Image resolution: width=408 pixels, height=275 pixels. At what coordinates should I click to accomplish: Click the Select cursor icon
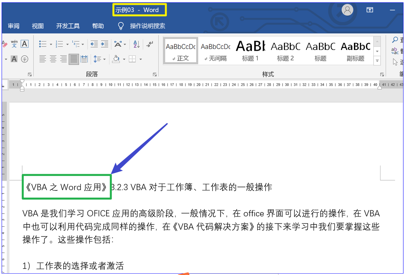point(395,62)
